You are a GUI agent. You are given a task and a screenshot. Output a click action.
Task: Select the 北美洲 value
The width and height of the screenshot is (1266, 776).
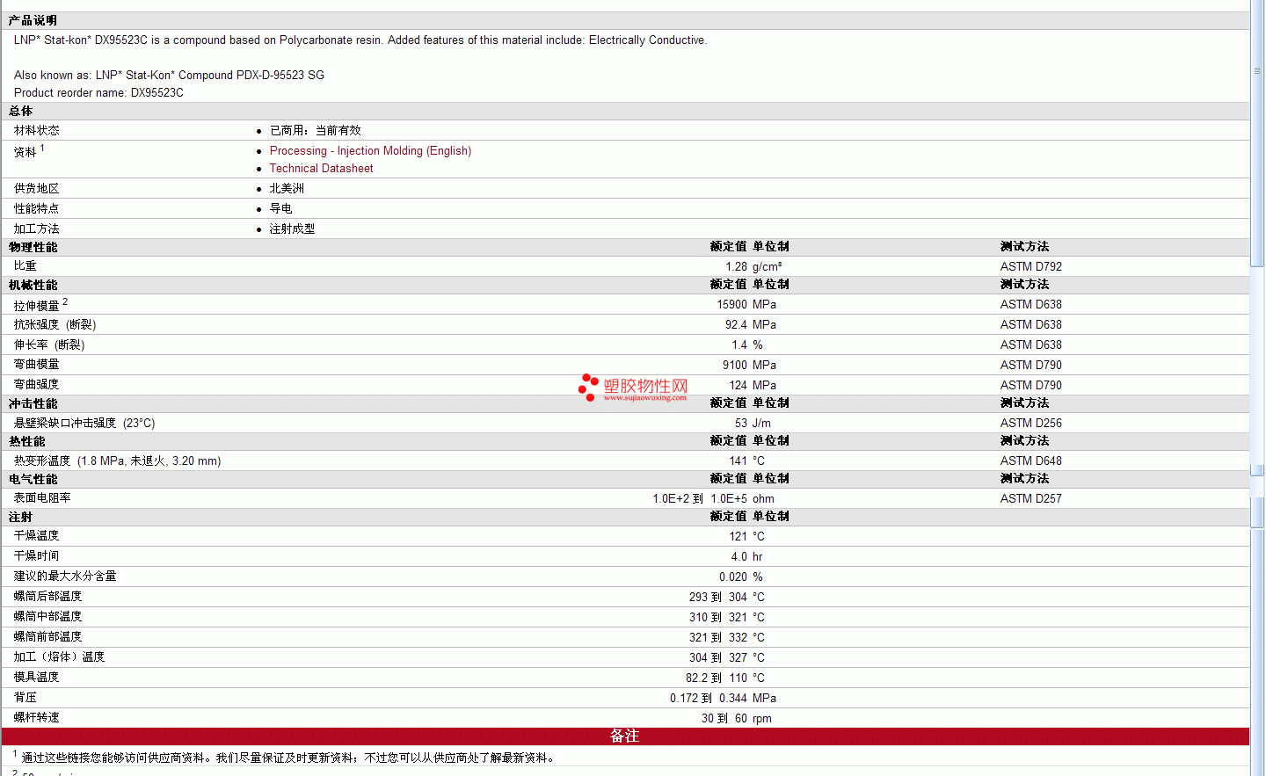coord(287,189)
